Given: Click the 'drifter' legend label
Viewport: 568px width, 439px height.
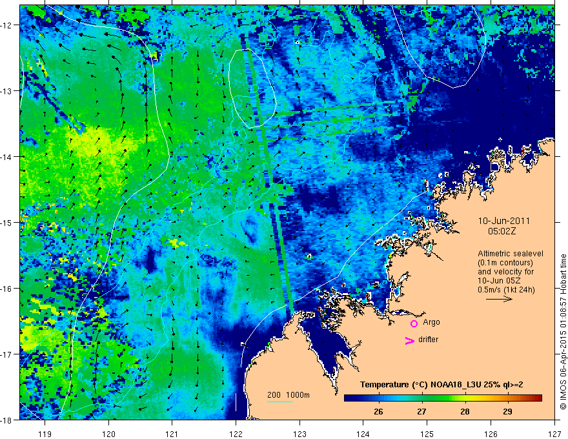Looking at the screenshot, I should [428, 340].
